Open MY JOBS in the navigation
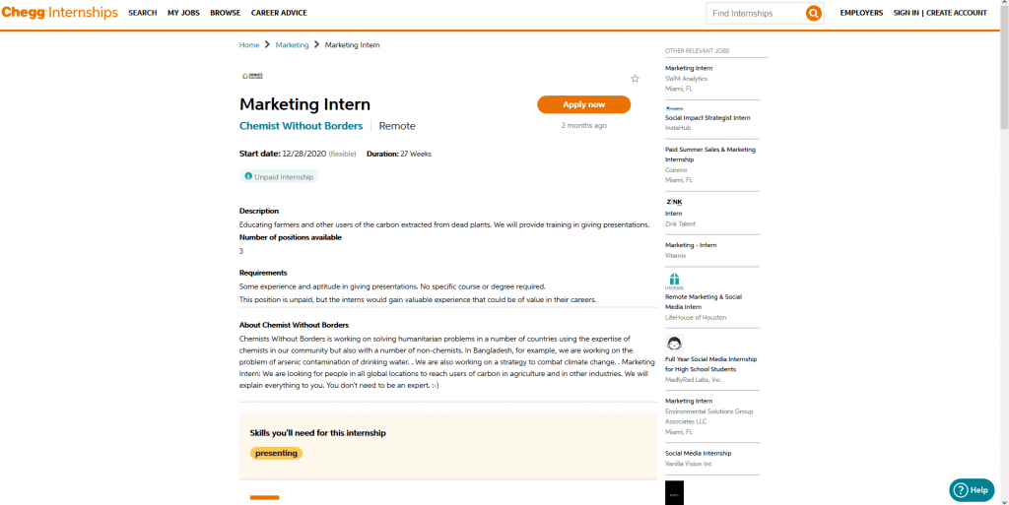This screenshot has width=1009, height=505. point(183,13)
